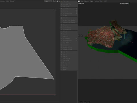Image resolution: width=137 pixels, height=103 pixels.
Task: Open settings gear for Set UVW from Projection
Action: (x=76, y=9)
